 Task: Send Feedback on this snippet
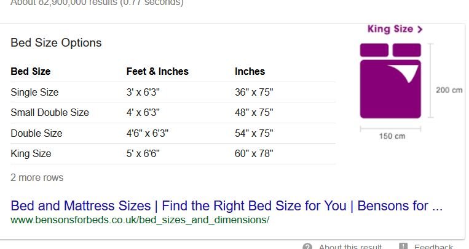tap(433, 247)
